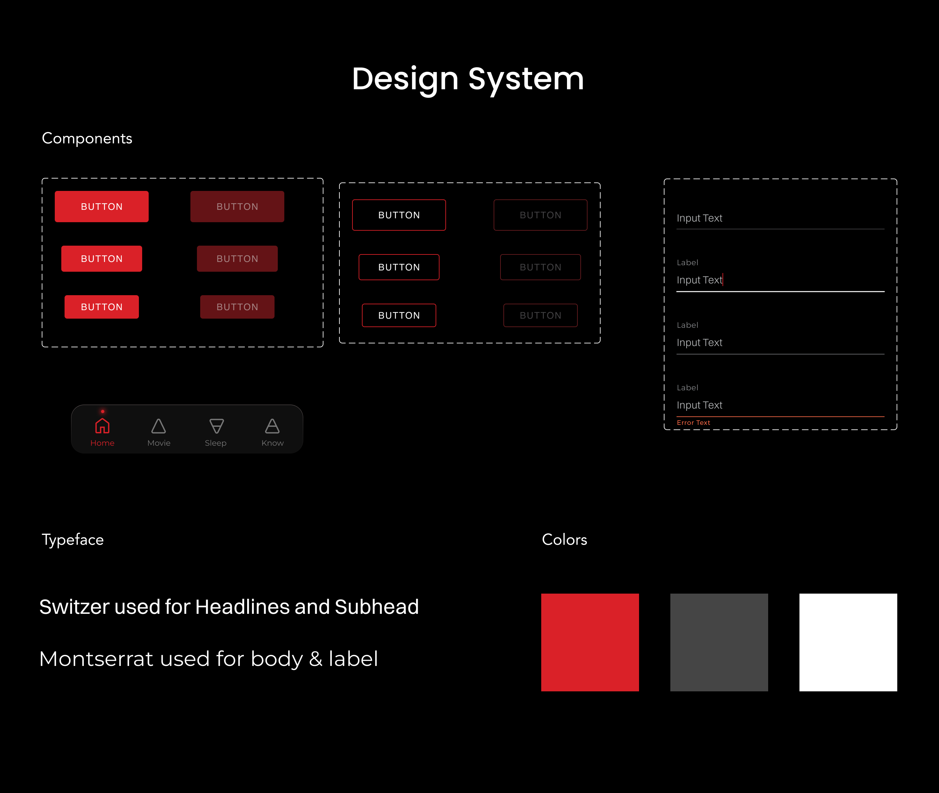The width and height of the screenshot is (939, 793).
Task: Click "Montserrat used for body & label" text
Action: tap(208, 659)
